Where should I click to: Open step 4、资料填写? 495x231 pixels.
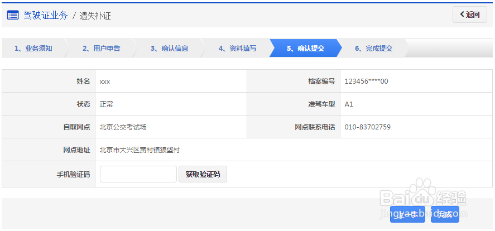(237, 49)
